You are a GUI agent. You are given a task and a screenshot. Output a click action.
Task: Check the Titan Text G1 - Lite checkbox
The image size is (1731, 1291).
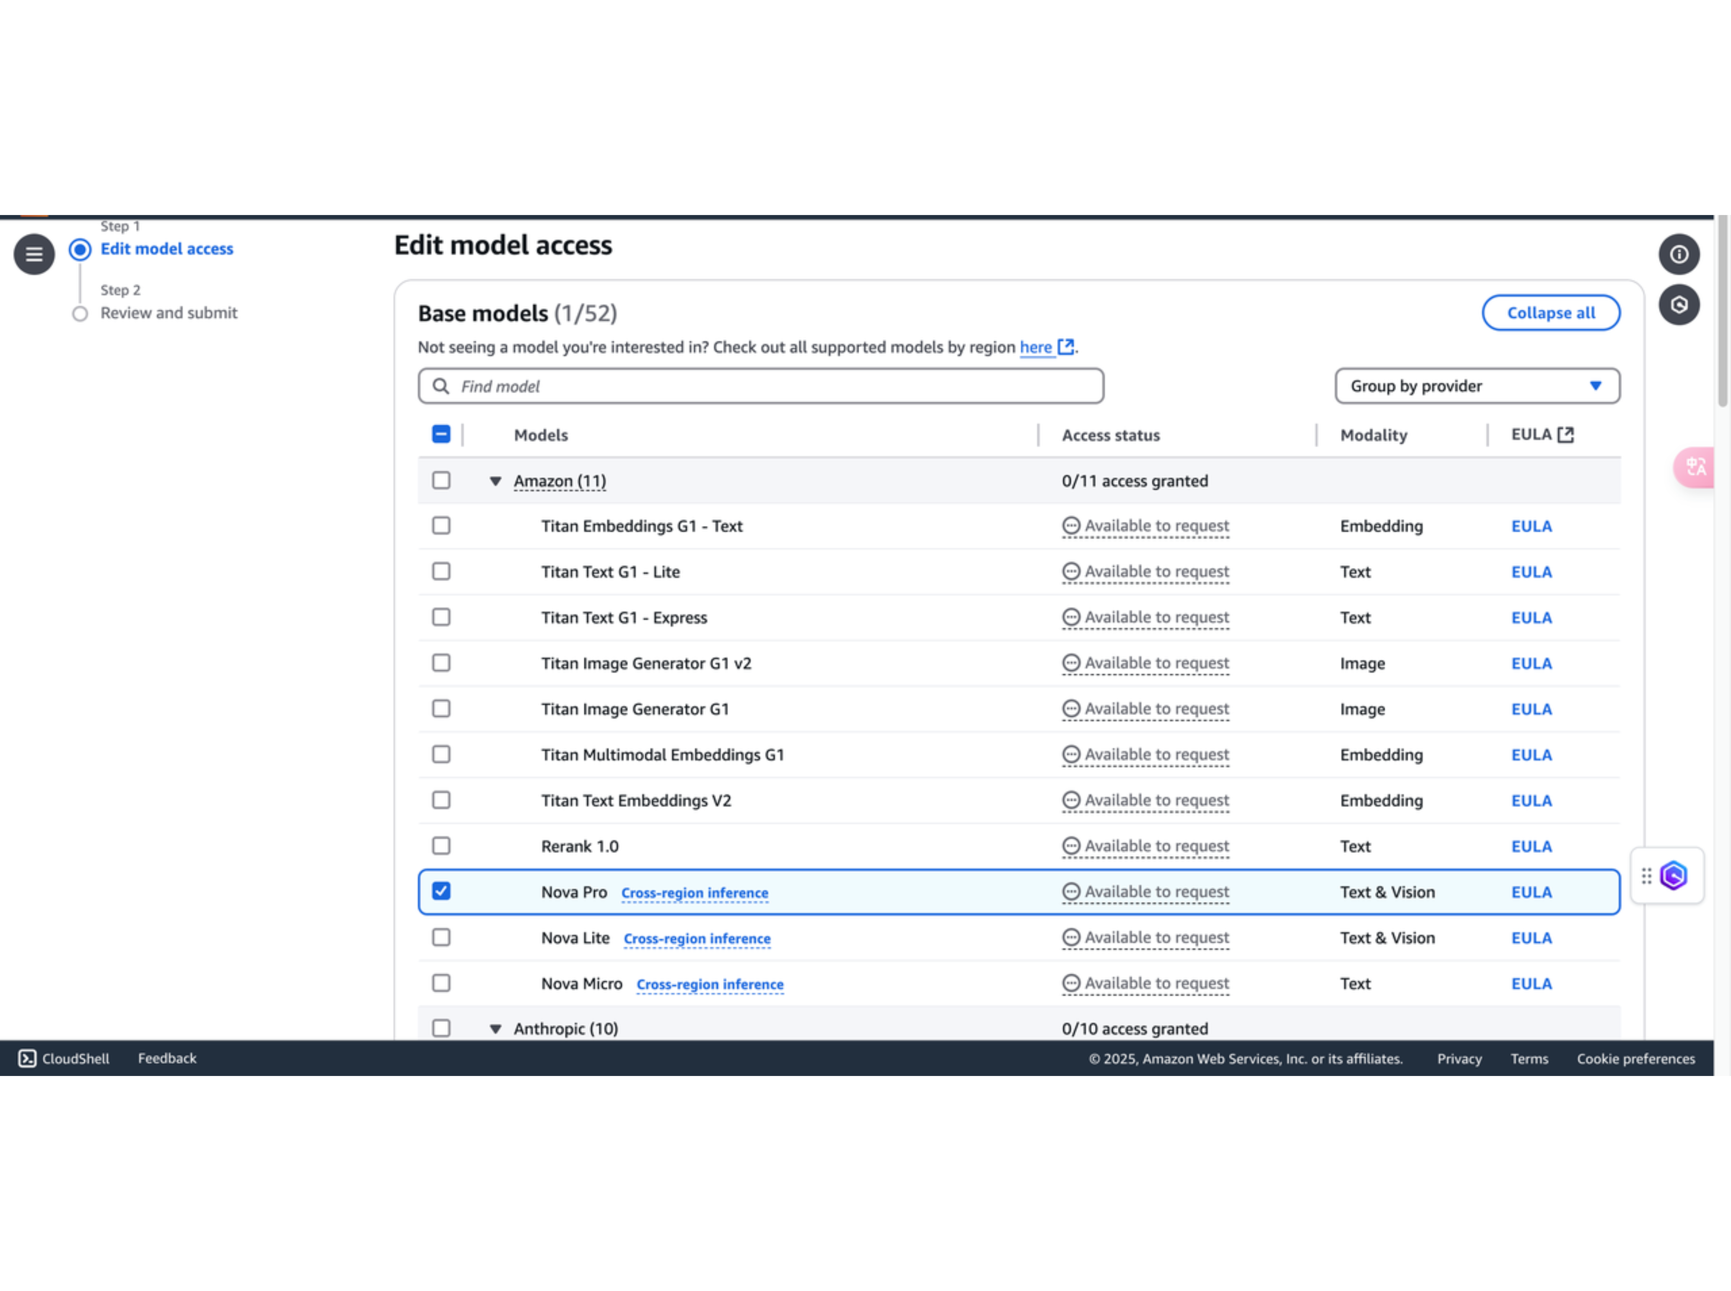(441, 571)
